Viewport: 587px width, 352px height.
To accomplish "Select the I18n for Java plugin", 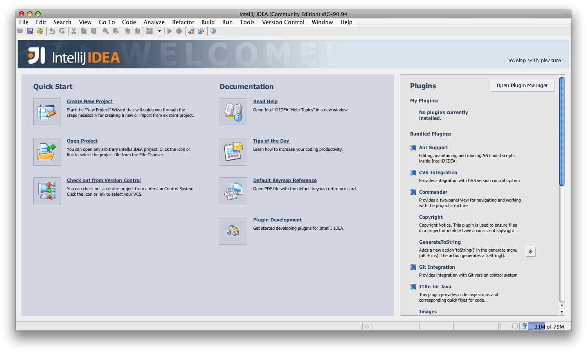I will [435, 287].
